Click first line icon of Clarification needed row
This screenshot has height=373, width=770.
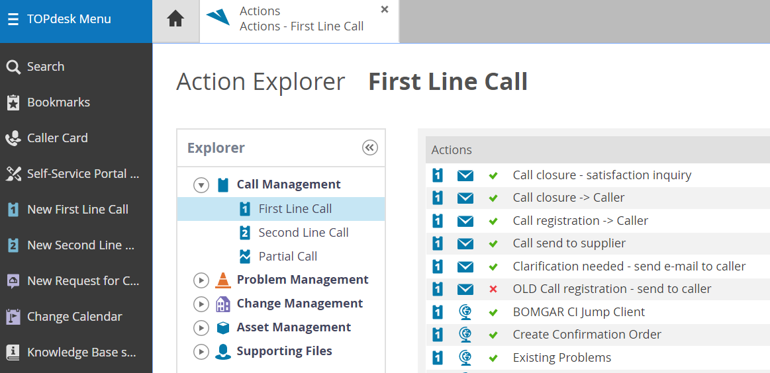[438, 267]
